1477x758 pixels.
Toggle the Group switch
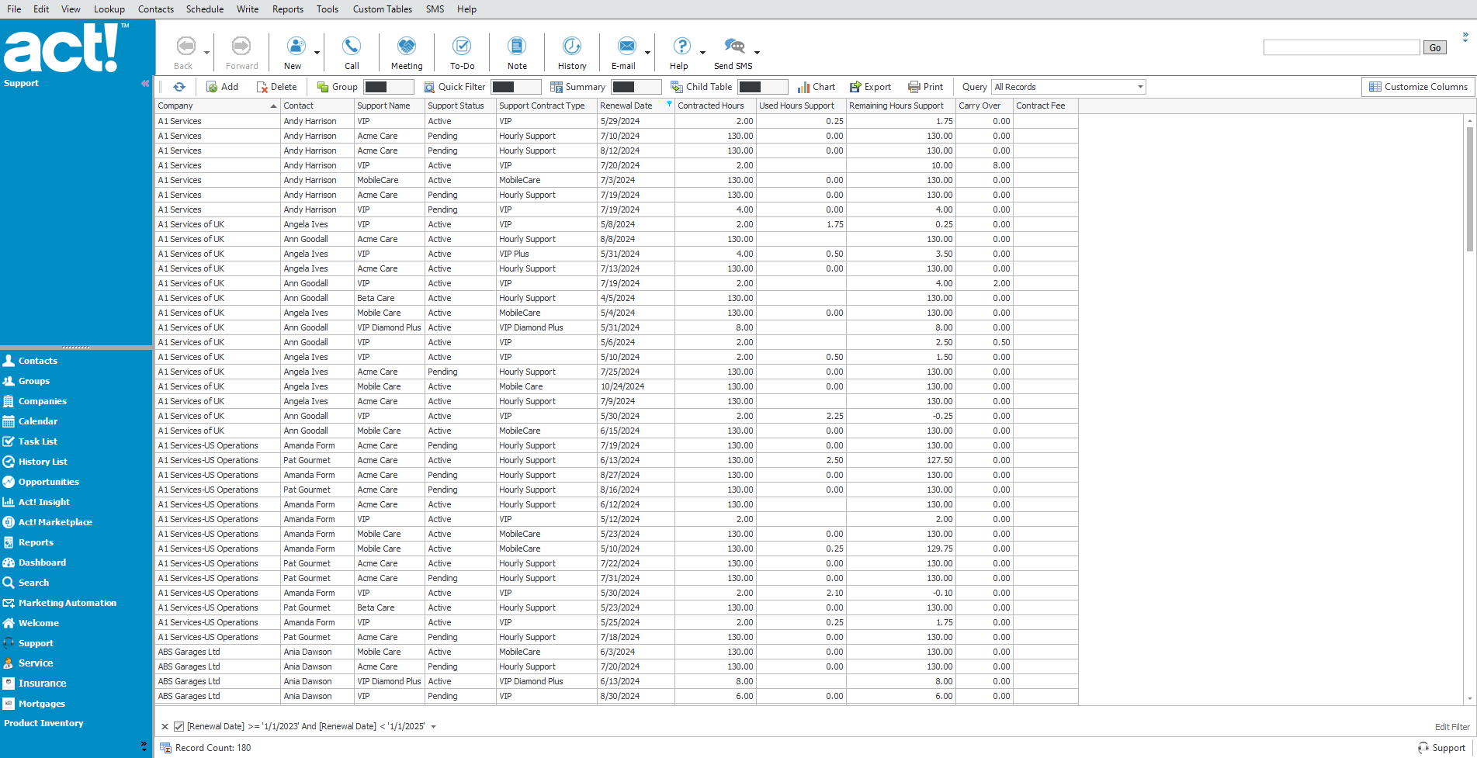tap(389, 87)
